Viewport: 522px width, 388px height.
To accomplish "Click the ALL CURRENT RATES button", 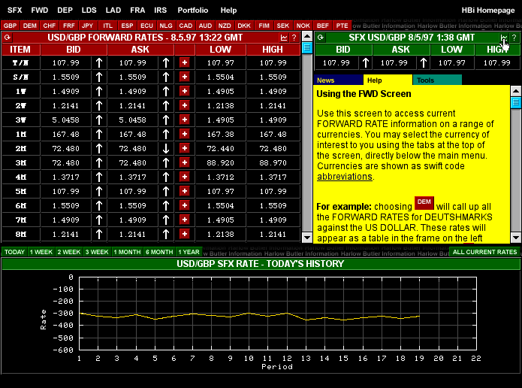I will pyautogui.click(x=485, y=252).
